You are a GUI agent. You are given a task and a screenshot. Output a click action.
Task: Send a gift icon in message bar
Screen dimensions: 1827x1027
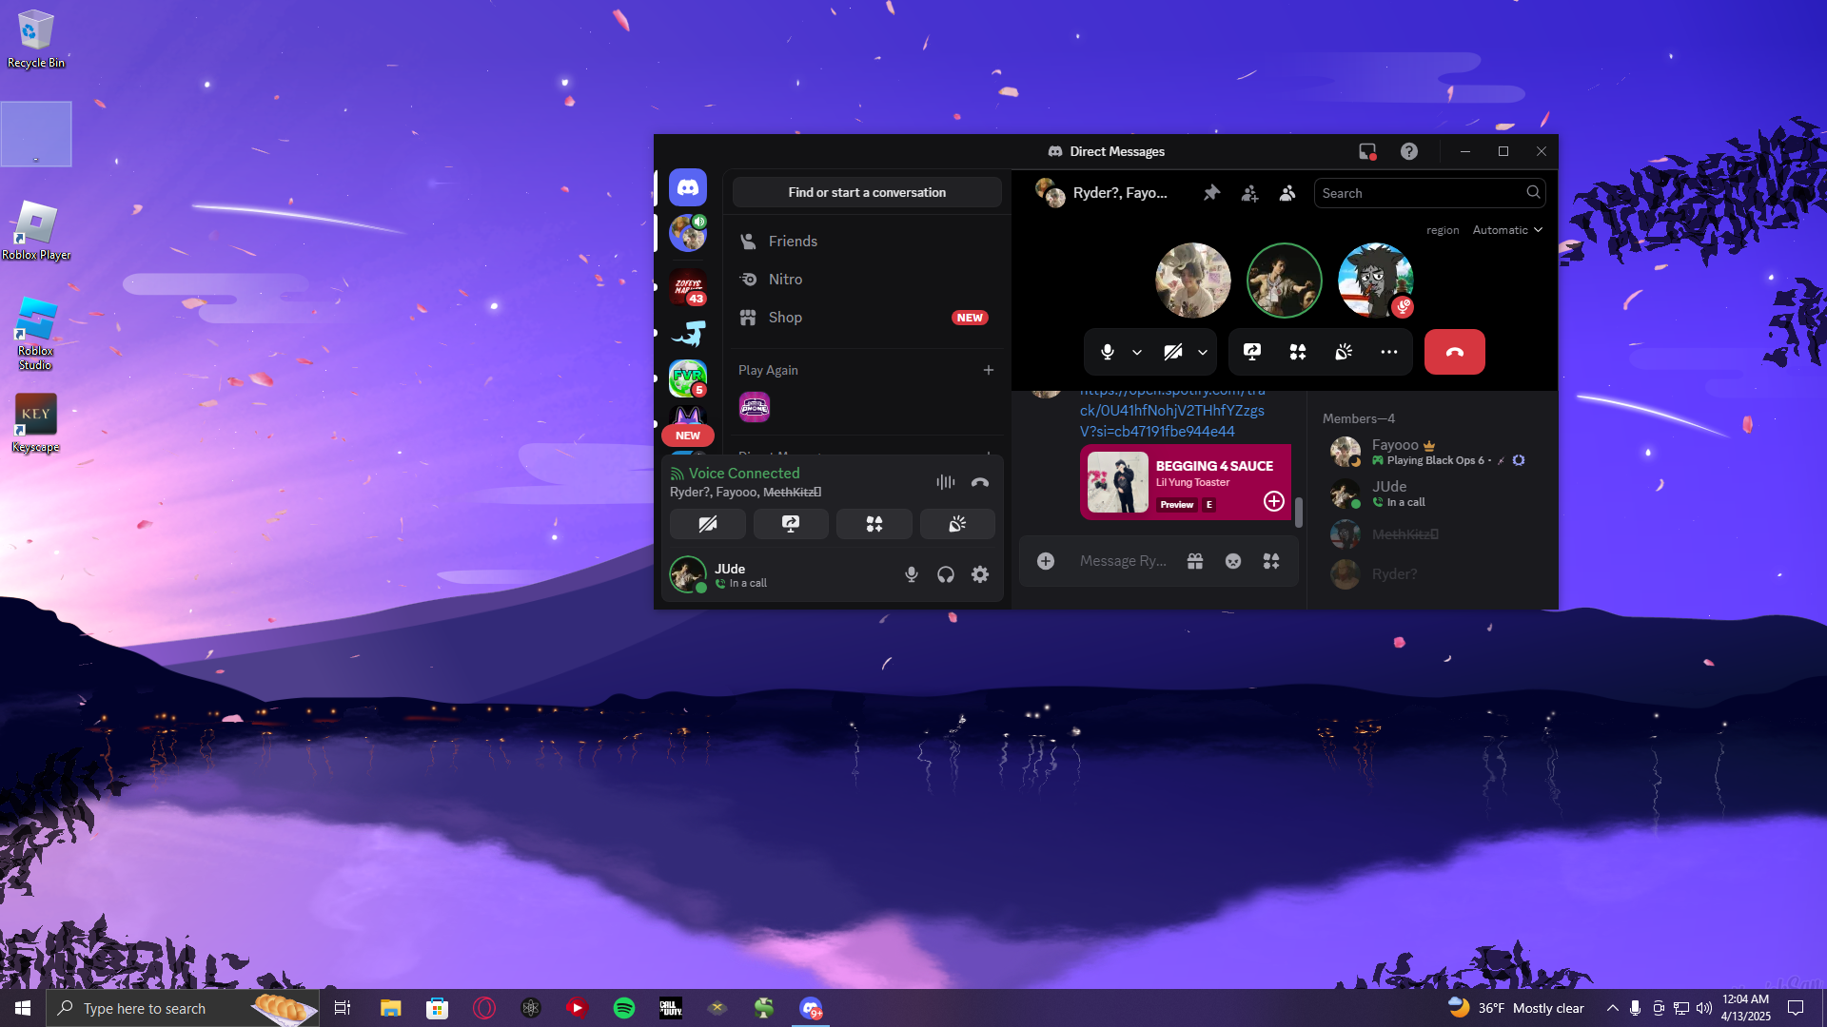[x=1195, y=561]
